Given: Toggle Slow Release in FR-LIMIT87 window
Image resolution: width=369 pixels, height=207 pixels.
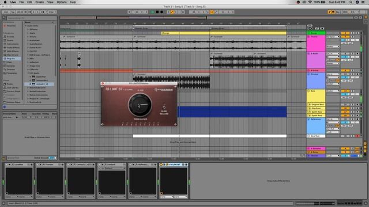Looking at the screenshot, I should point(164,108).
